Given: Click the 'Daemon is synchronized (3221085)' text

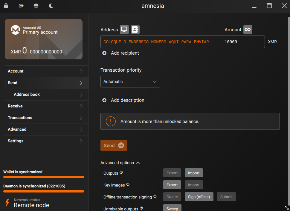Looking at the screenshot, I should 34,186.
